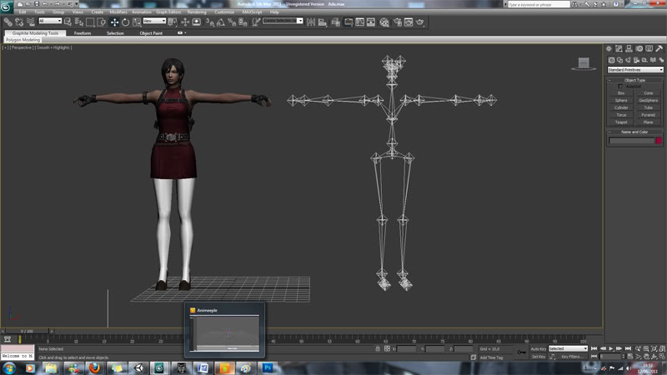This screenshot has height=375, width=667.
Task: Open the Material Editor icon
Action: [384, 22]
